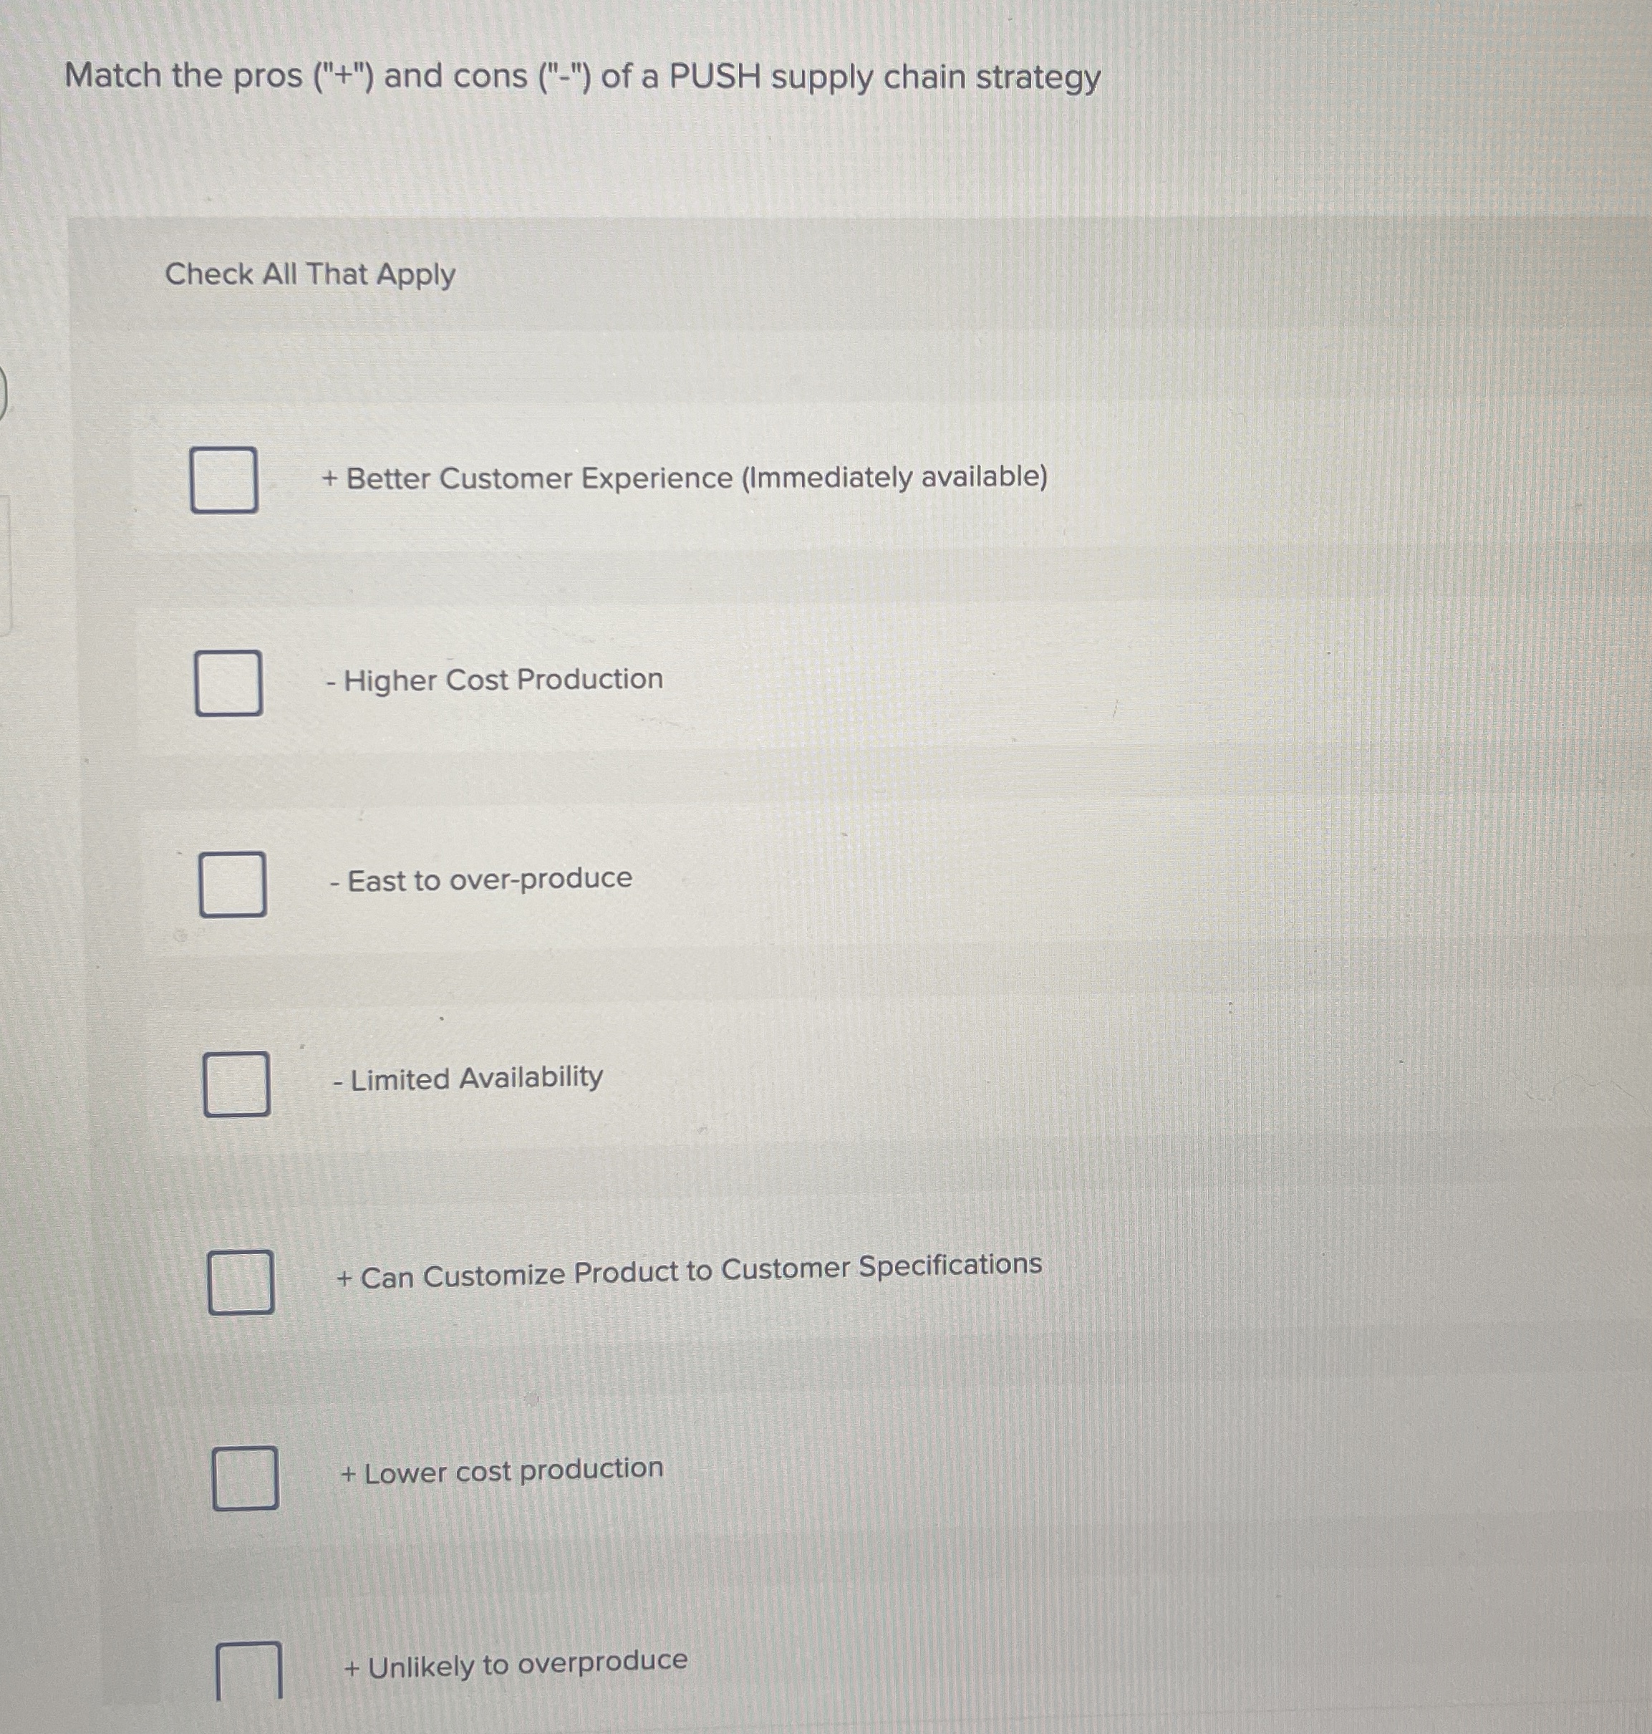This screenshot has height=1734, width=1652.
Task: Check the Limited Availability checkbox
Action: coord(238,1084)
